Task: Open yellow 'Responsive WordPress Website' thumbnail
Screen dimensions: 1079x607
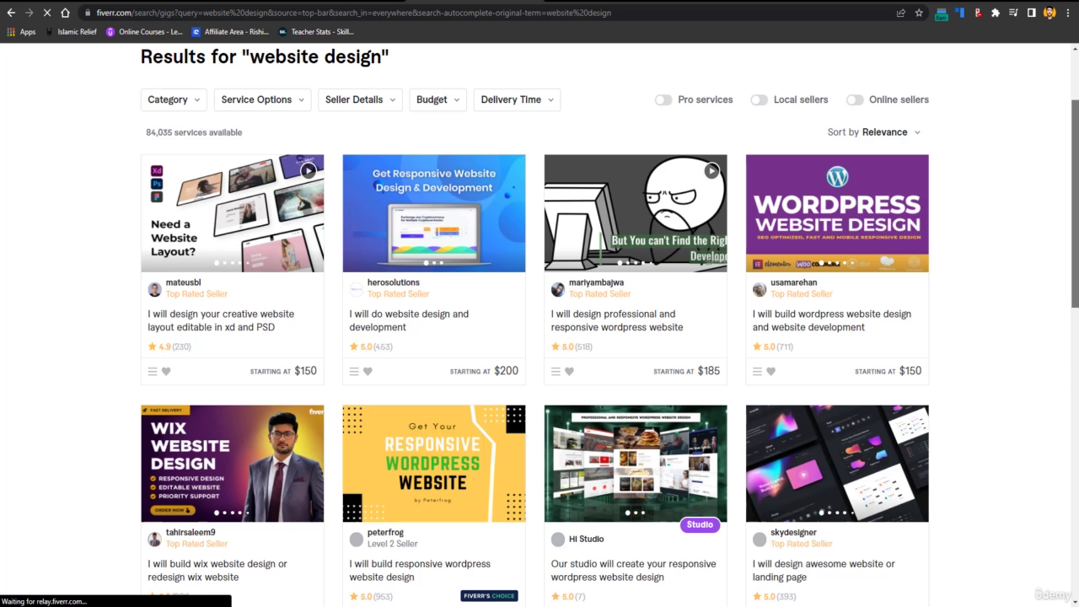Action: click(x=434, y=464)
